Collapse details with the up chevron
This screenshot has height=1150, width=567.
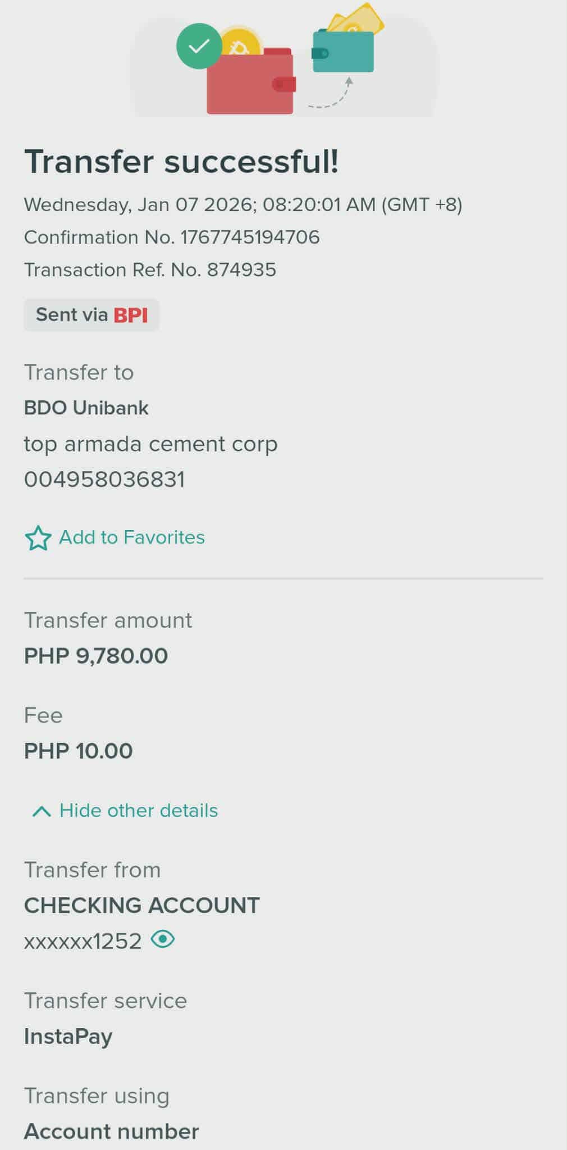[x=42, y=811]
